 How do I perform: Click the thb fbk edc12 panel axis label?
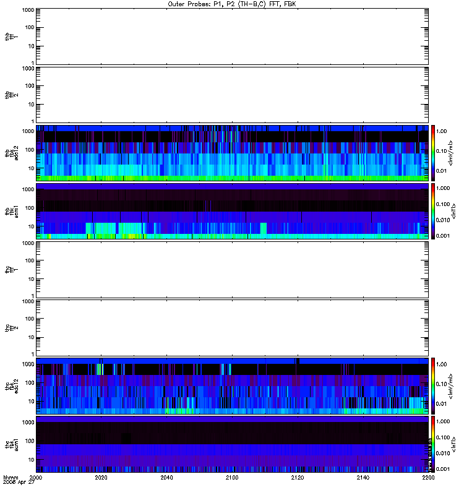tap(11, 153)
